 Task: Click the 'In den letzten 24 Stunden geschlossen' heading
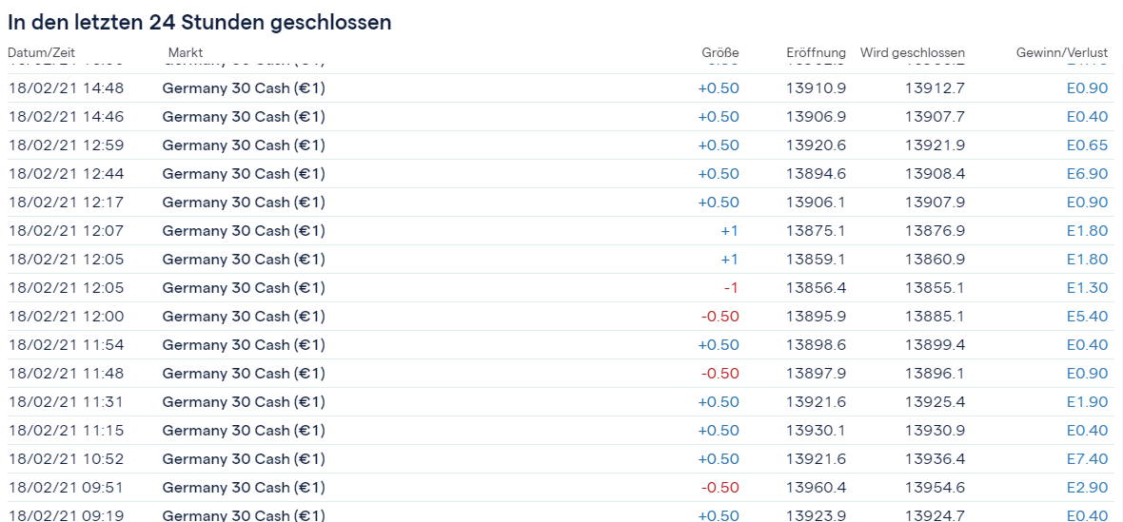pyautogui.click(x=200, y=22)
